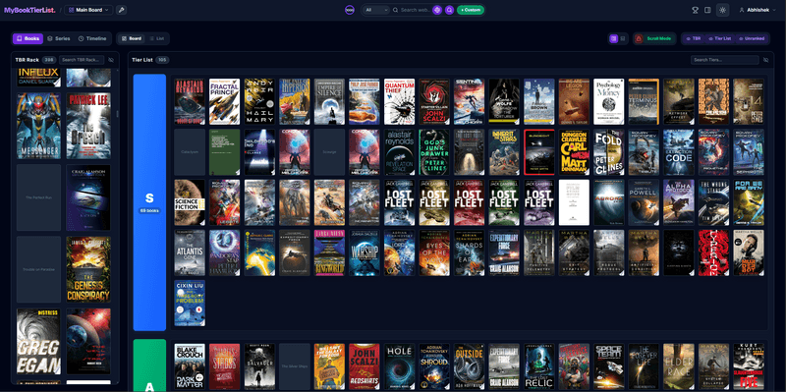Viewport: 786px width, 392px height.
Task: Select John Scalzi Redshirts cover
Action: click(x=365, y=366)
